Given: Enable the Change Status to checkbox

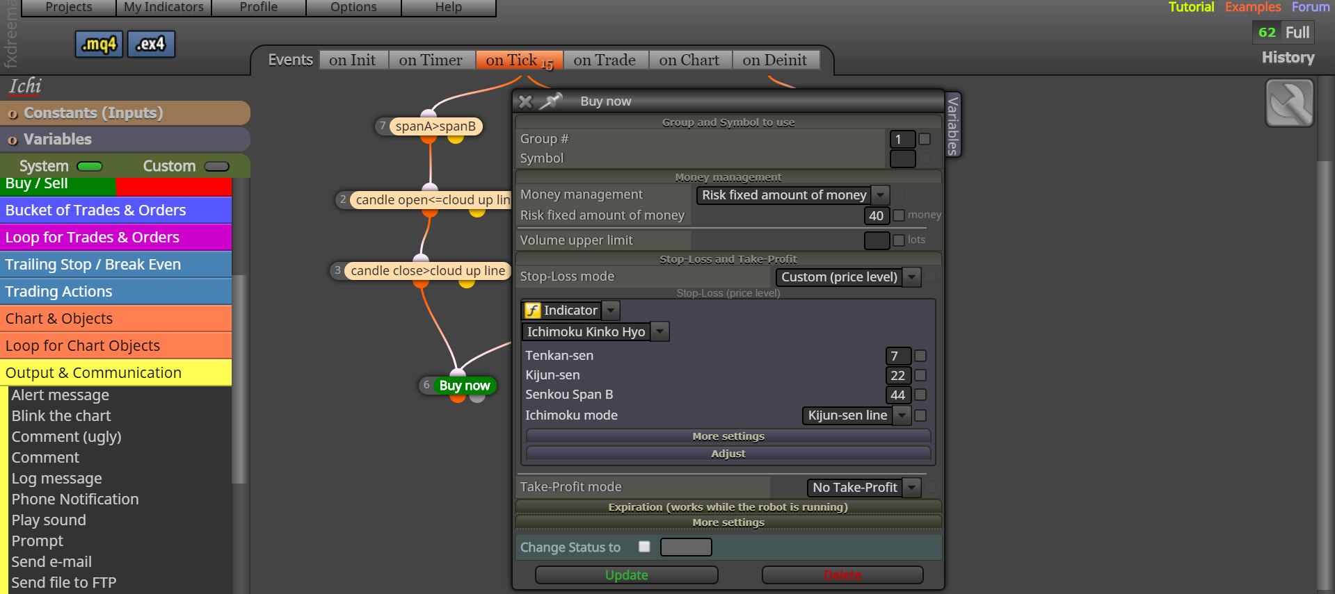Looking at the screenshot, I should point(644,547).
